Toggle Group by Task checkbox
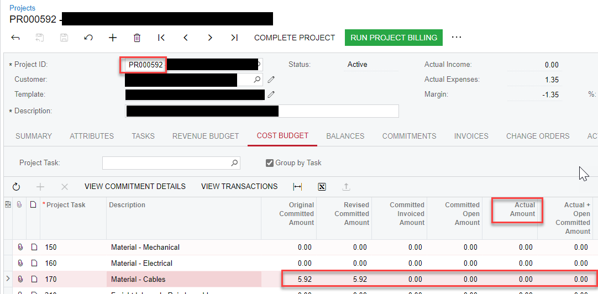This screenshot has width=598, height=294. 270,163
